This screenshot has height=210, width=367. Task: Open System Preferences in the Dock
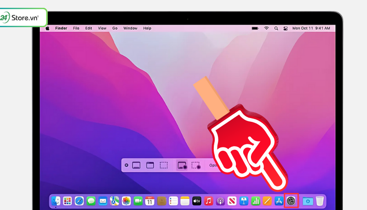[x=291, y=201]
